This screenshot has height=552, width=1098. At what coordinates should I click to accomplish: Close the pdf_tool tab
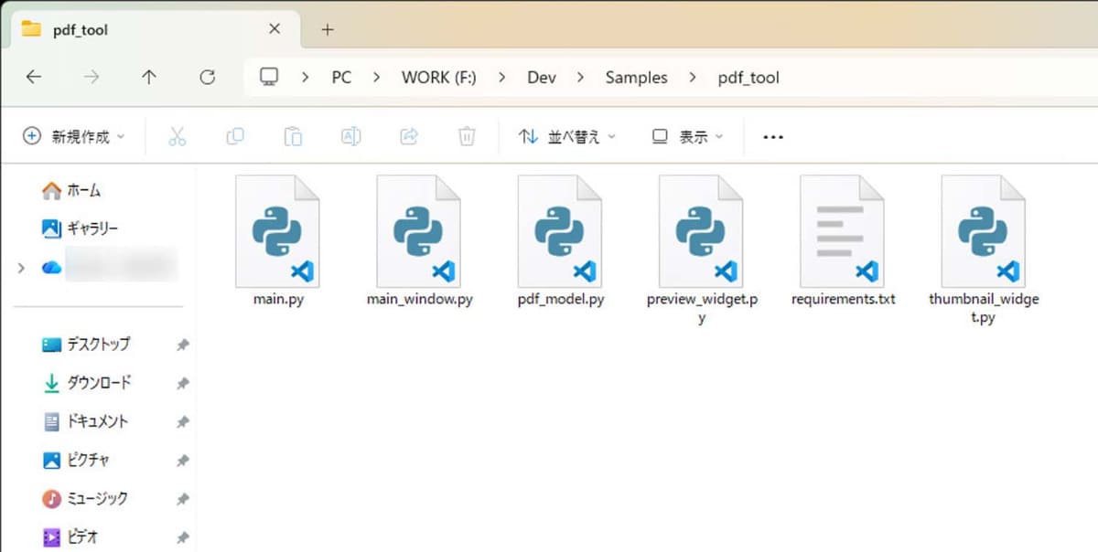(274, 29)
